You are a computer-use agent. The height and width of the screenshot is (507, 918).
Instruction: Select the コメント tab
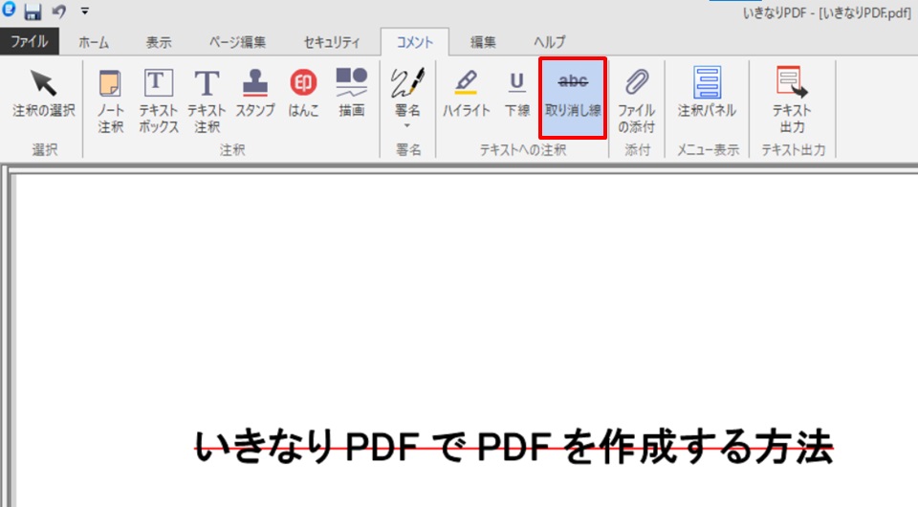[415, 42]
